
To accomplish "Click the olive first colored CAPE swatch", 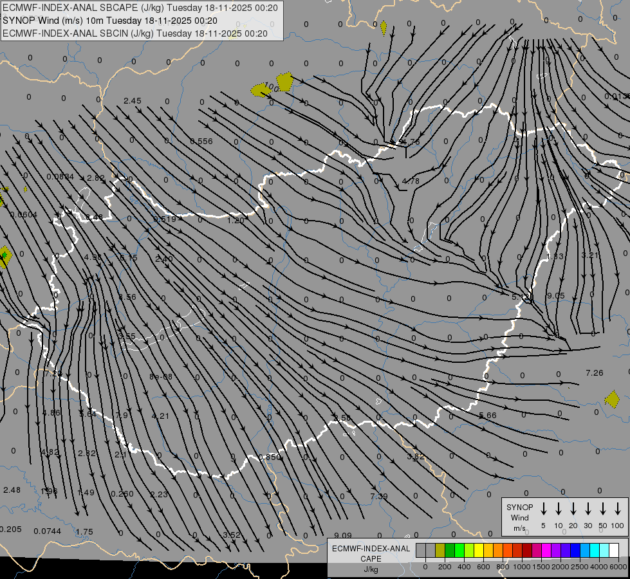I will coord(440,550).
